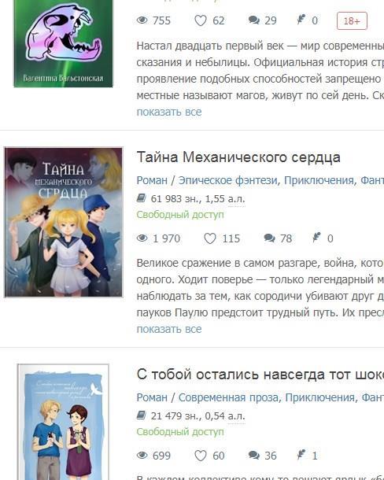Open the book title 'Тайна Механического сердца'
The width and height of the screenshot is (384, 480).
tap(238, 157)
